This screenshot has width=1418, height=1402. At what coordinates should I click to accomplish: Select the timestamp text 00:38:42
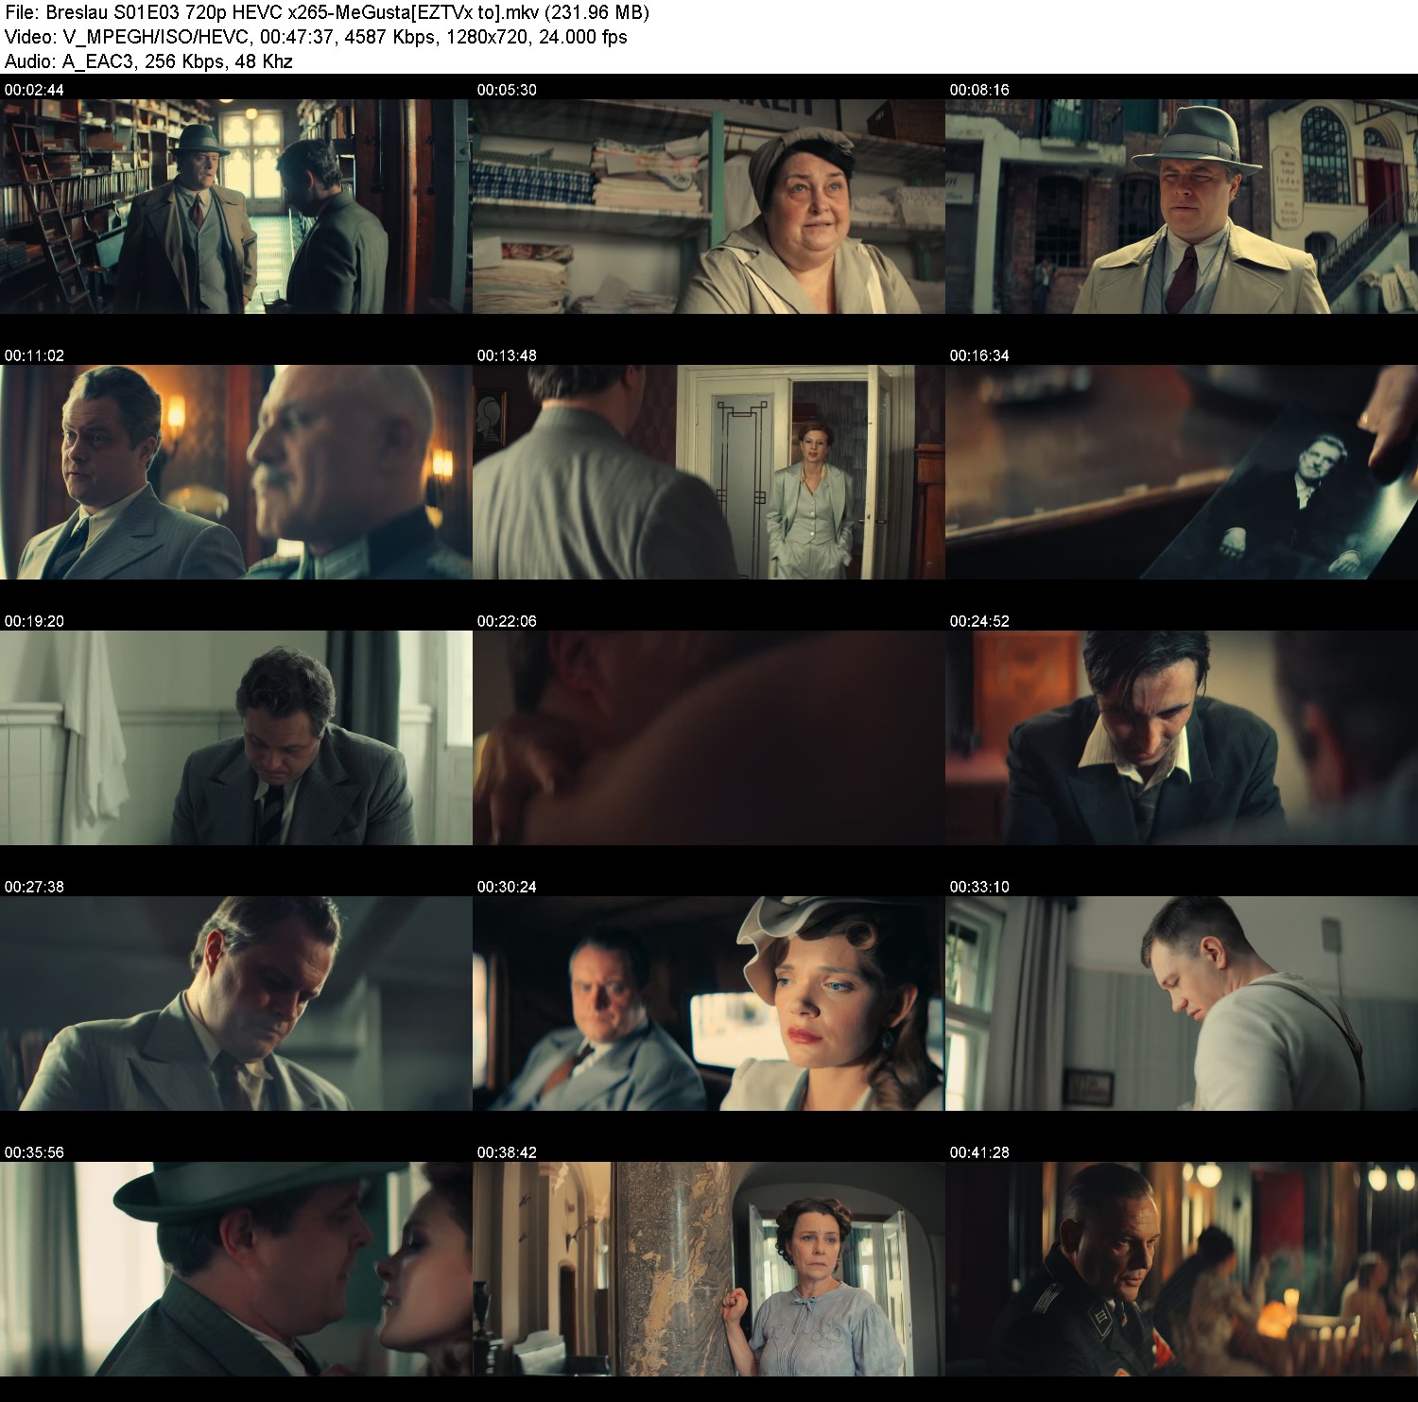coord(507,1152)
